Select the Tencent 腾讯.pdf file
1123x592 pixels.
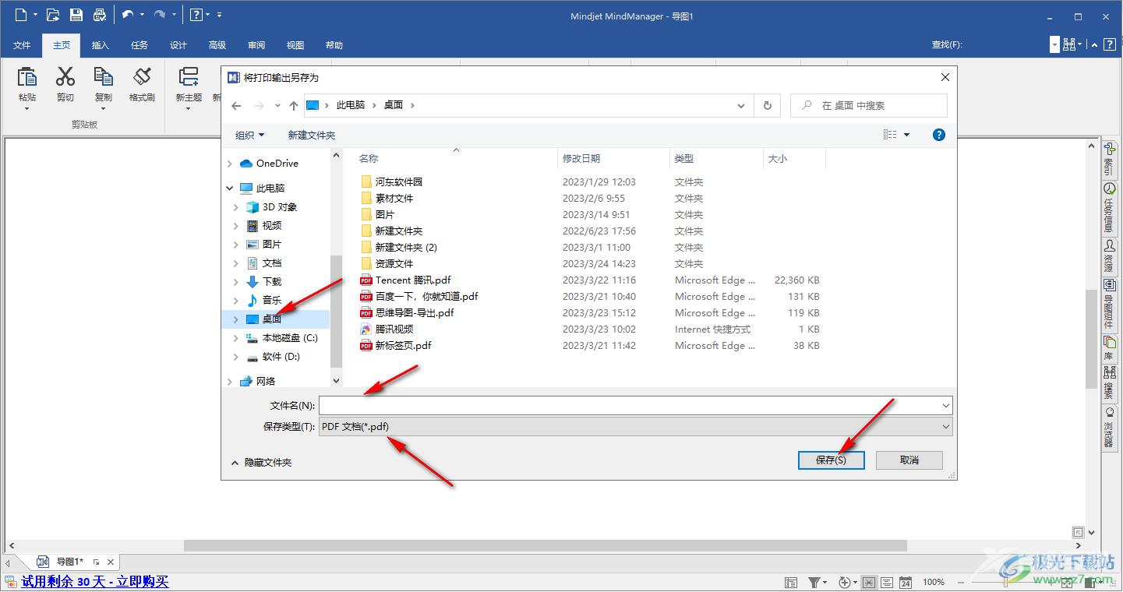(x=413, y=280)
